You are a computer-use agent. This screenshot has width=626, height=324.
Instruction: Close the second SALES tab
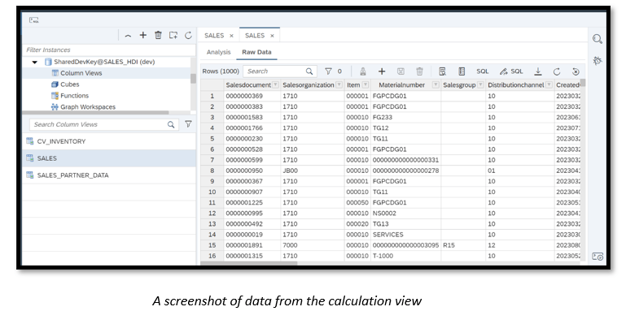pos(272,36)
